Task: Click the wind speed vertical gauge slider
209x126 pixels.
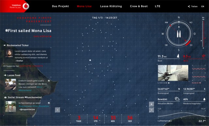Action: [x=202, y=34]
